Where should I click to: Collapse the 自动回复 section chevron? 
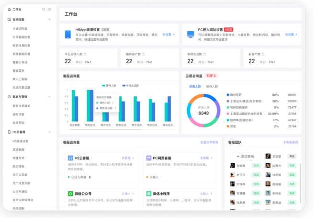click(x=49, y=20)
